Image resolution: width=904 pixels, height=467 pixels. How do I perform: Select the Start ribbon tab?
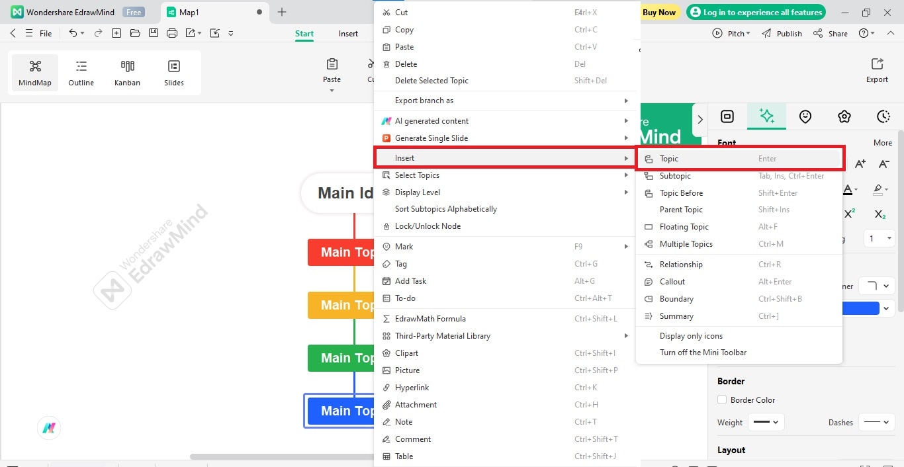click(304, 34)
